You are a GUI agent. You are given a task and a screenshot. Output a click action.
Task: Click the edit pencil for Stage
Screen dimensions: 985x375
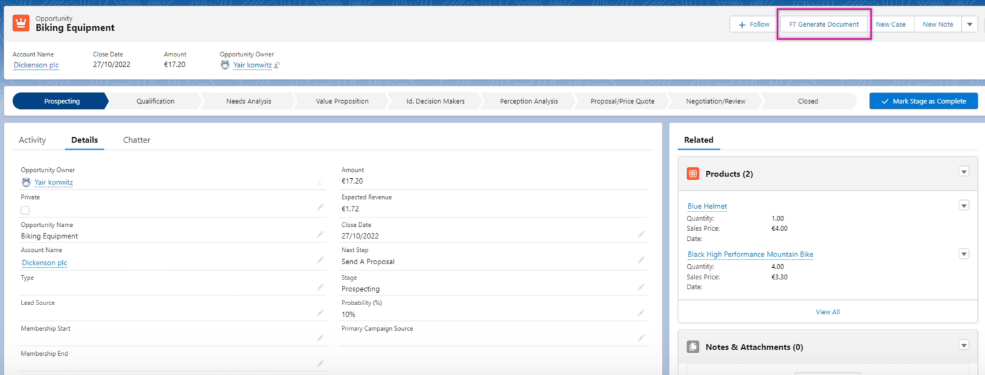[640, 287]
